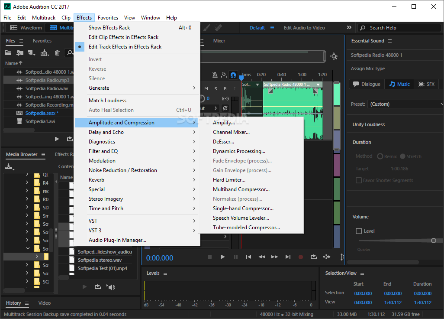Image resolution: width=444 pixels, height=319 pixels.
Task: Switch to the Favorites tab
Action: click(42, 41)
